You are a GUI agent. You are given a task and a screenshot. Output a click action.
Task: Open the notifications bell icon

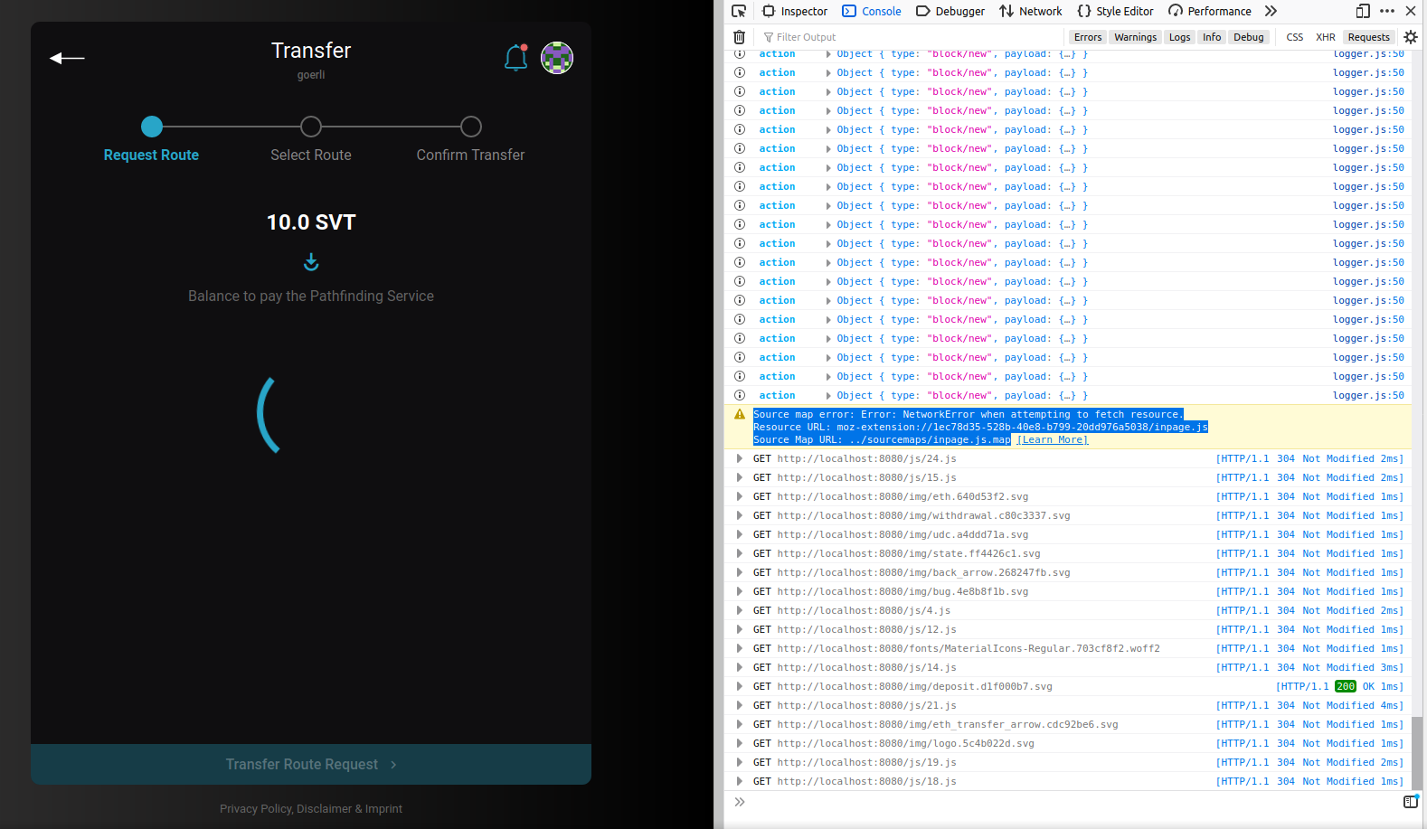(x=515, y=58)
